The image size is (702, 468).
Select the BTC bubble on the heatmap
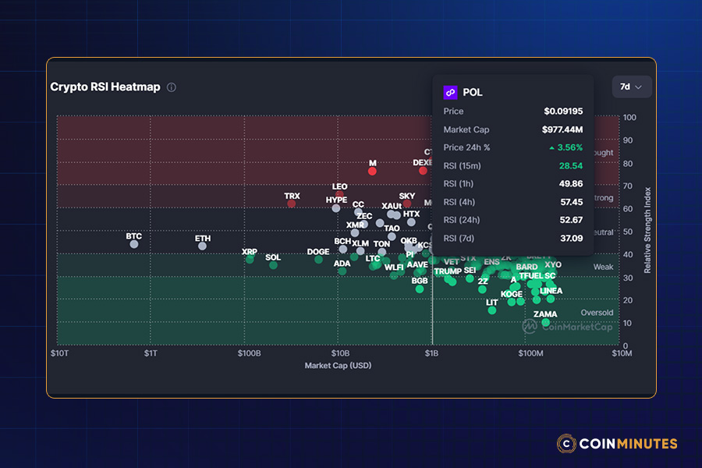[x=133, y=244]
